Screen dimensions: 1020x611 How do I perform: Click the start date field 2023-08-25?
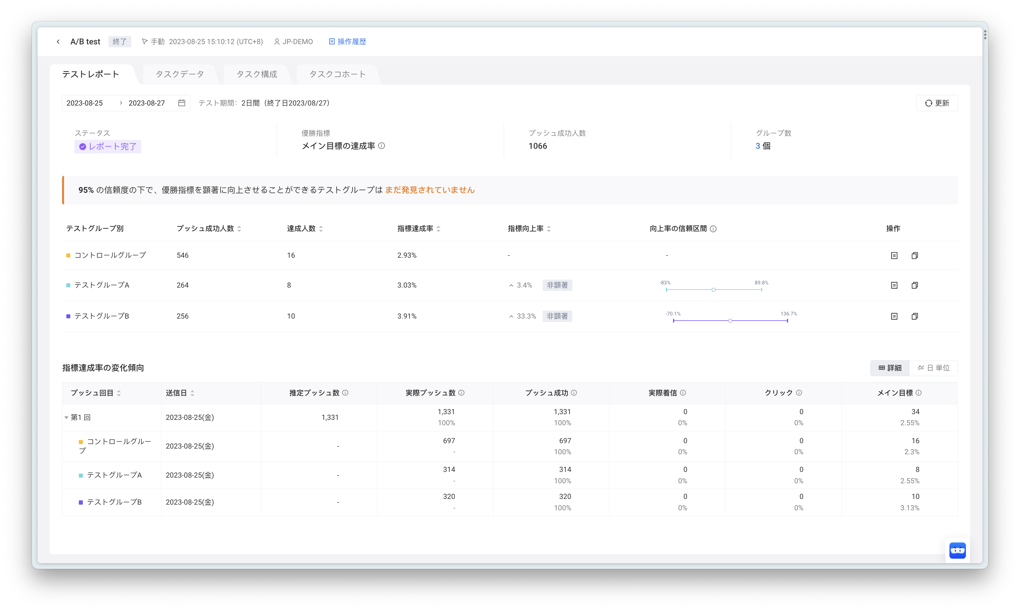(x=85, y=103)
